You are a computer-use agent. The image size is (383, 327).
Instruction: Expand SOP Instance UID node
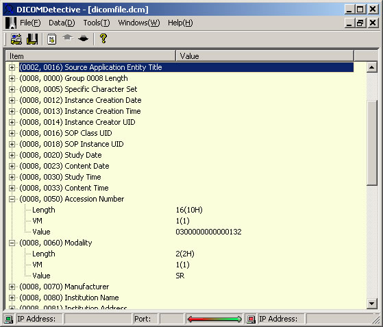[12, 144]
